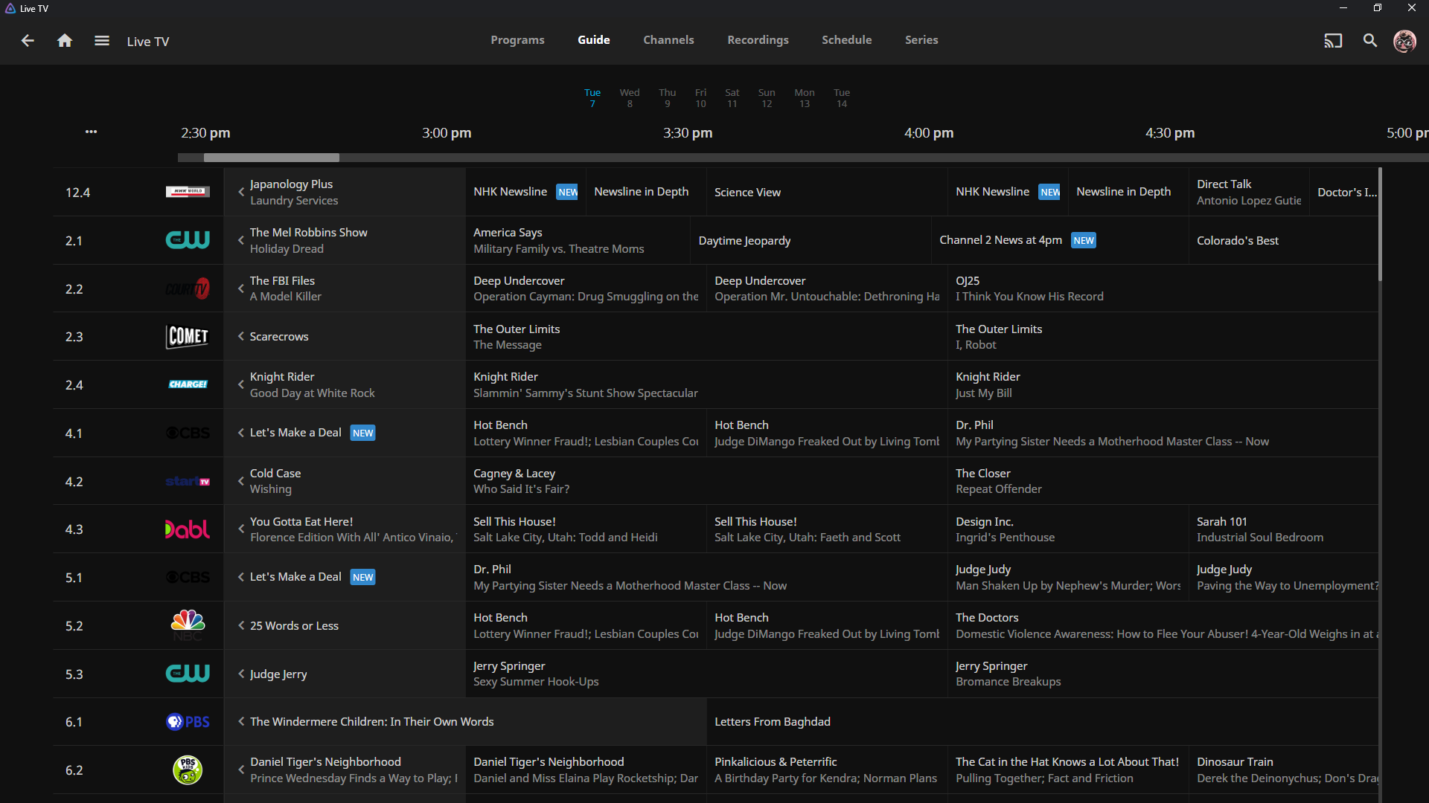Open the user profile avatar
Image resolution: width=1429 pixels, height=803 pixels.
[x=1404, y=41]
